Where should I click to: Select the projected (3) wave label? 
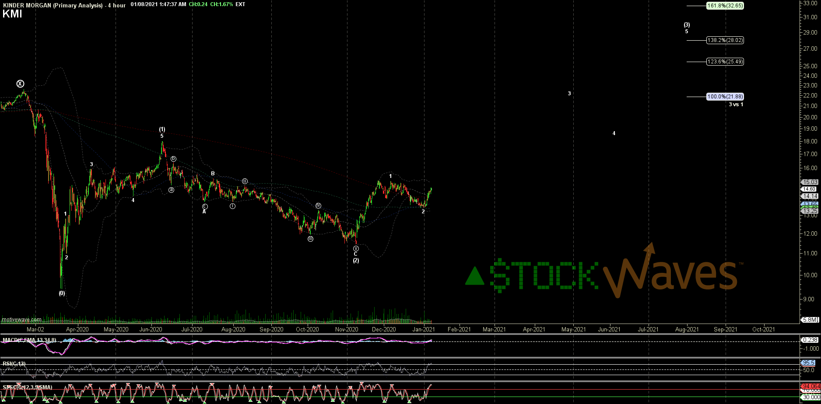pyautogui.click(x=687, y=25)
